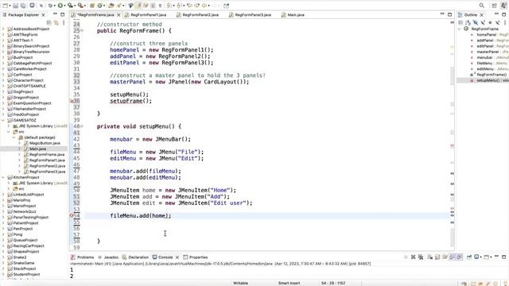
Task: Minimize the Package Explorer view
Action: [x=55, y=14]
